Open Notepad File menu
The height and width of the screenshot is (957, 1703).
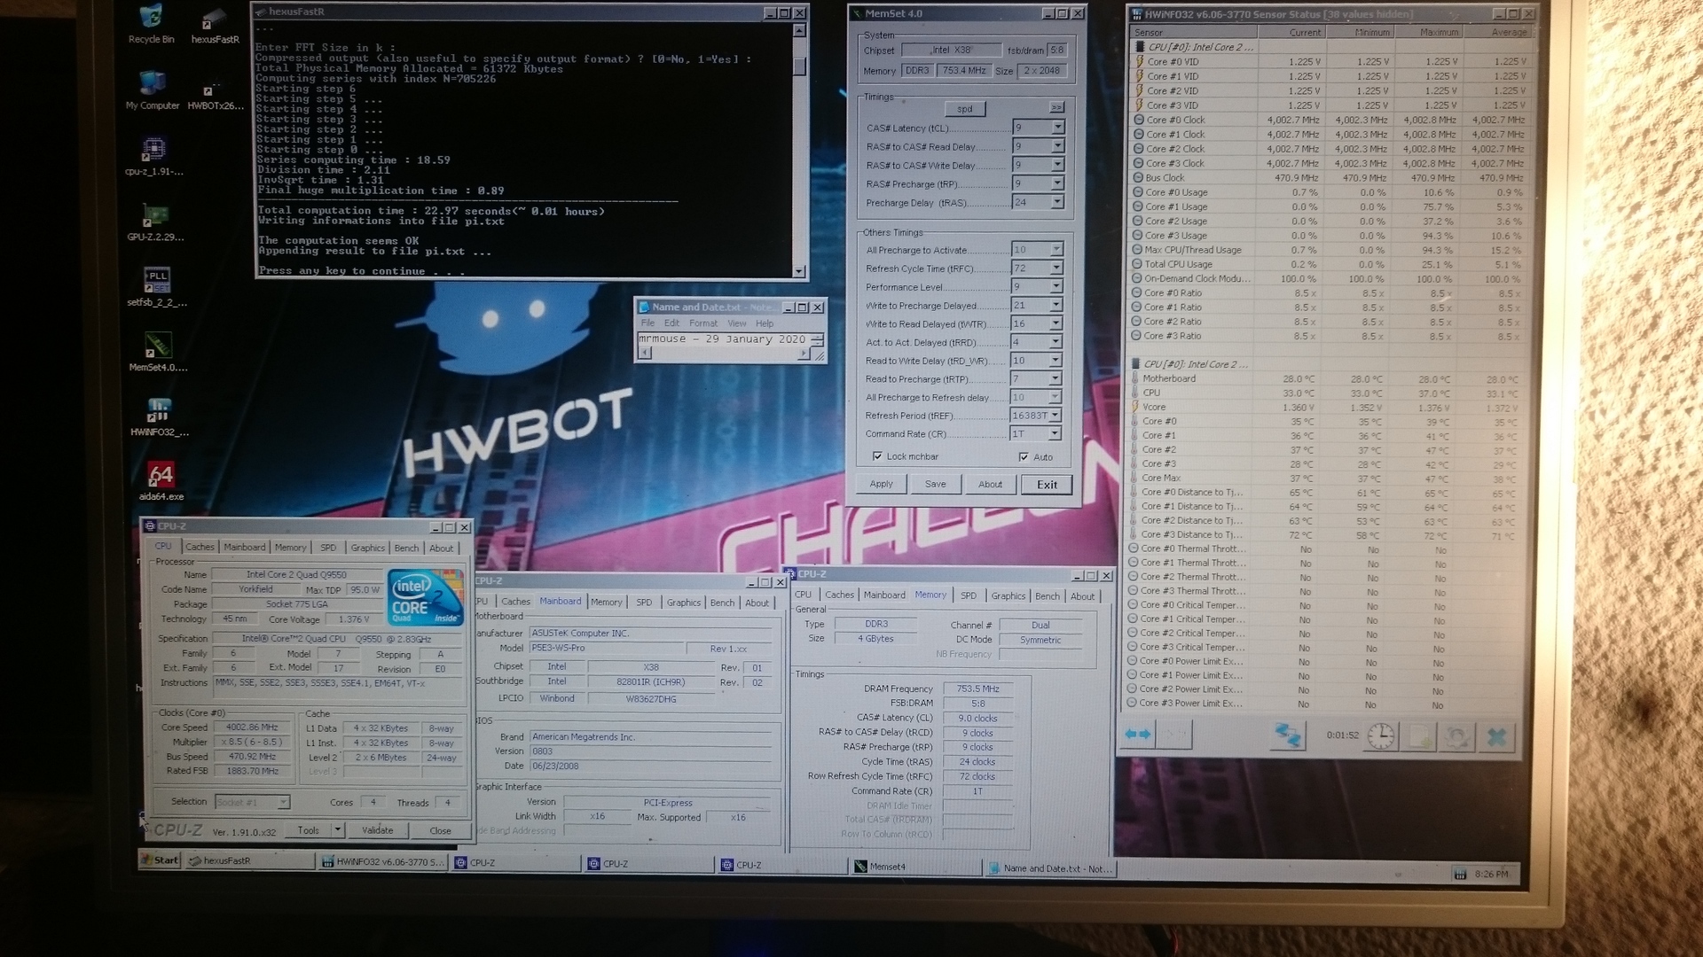tap(647, 323)
